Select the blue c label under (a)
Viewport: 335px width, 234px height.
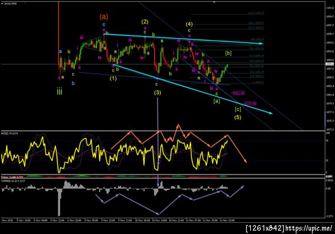104,25
